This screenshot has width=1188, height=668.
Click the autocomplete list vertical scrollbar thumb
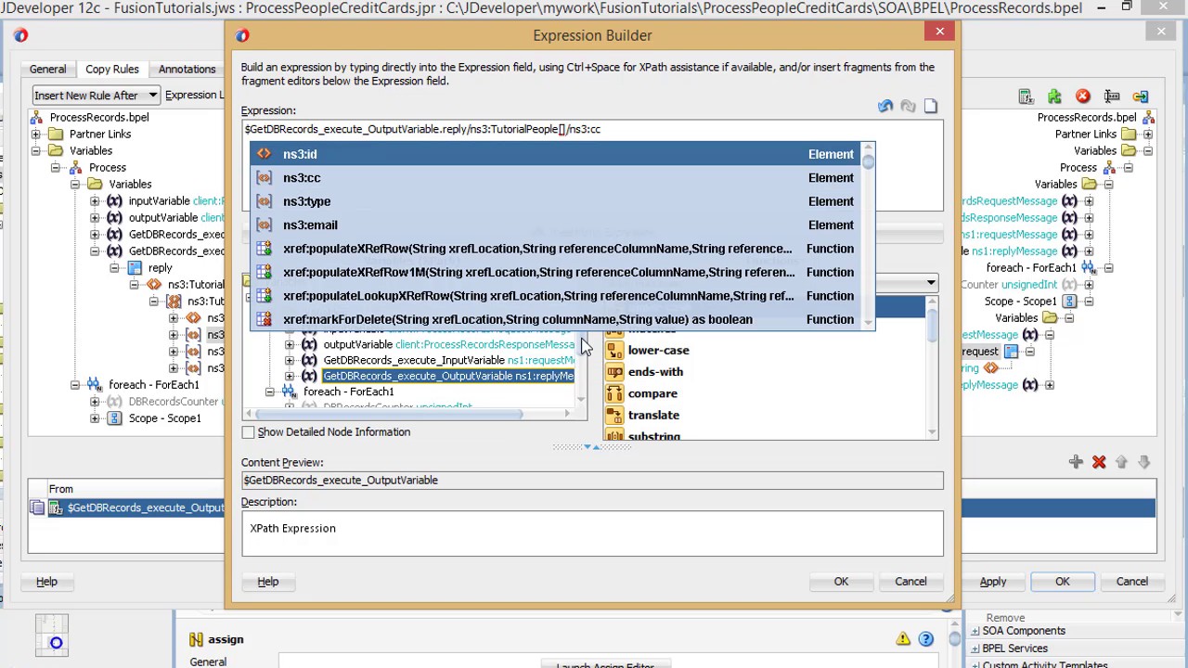(x=868, y=162)
